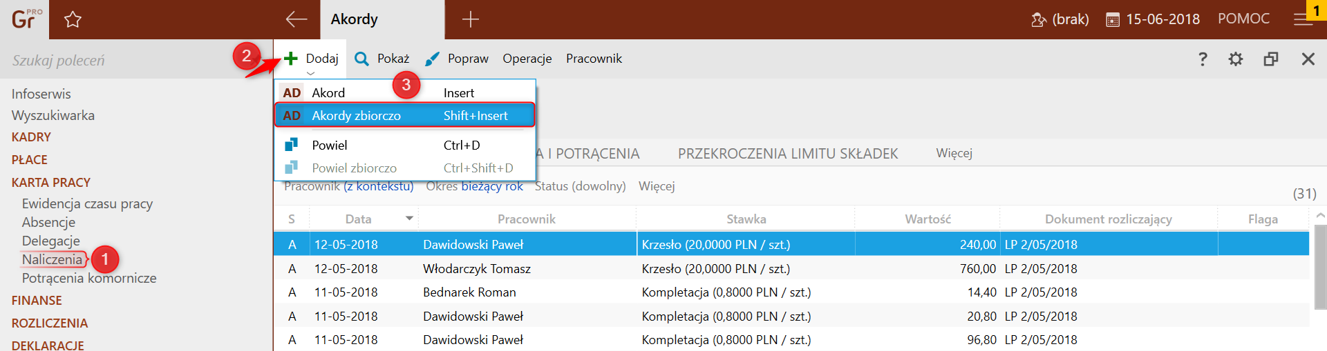
Task: Change the Pracownik (z kontekstu) filter
Action: point(349,186)
